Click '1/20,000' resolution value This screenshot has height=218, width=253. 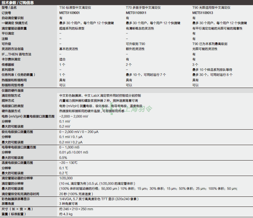66,178
